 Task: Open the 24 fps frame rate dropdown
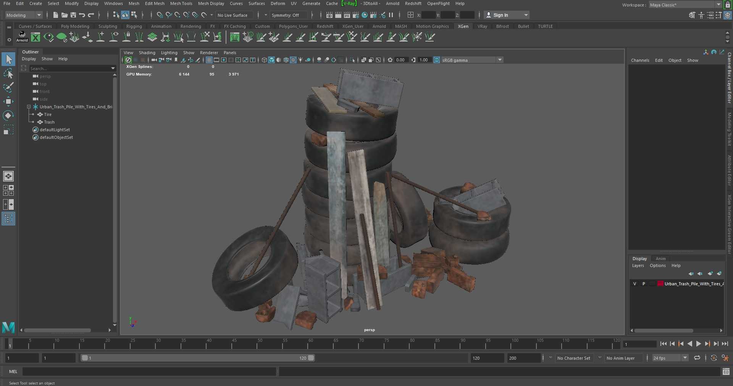(670, 358)
